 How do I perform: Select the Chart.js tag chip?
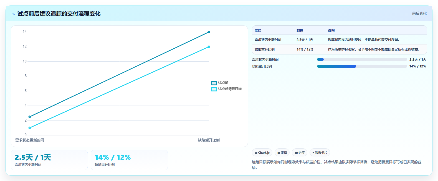tap(262, 153)
